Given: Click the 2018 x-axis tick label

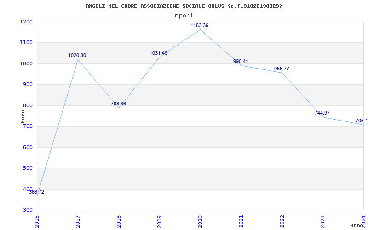Looking at the screenshot, I should pos(119,220).
